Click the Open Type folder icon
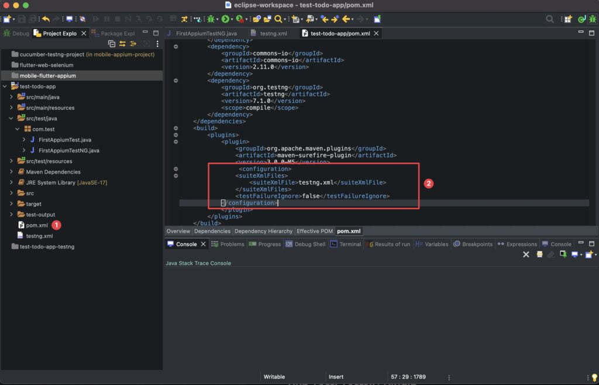This screenshot has width=599, height=385. point(257,19)
